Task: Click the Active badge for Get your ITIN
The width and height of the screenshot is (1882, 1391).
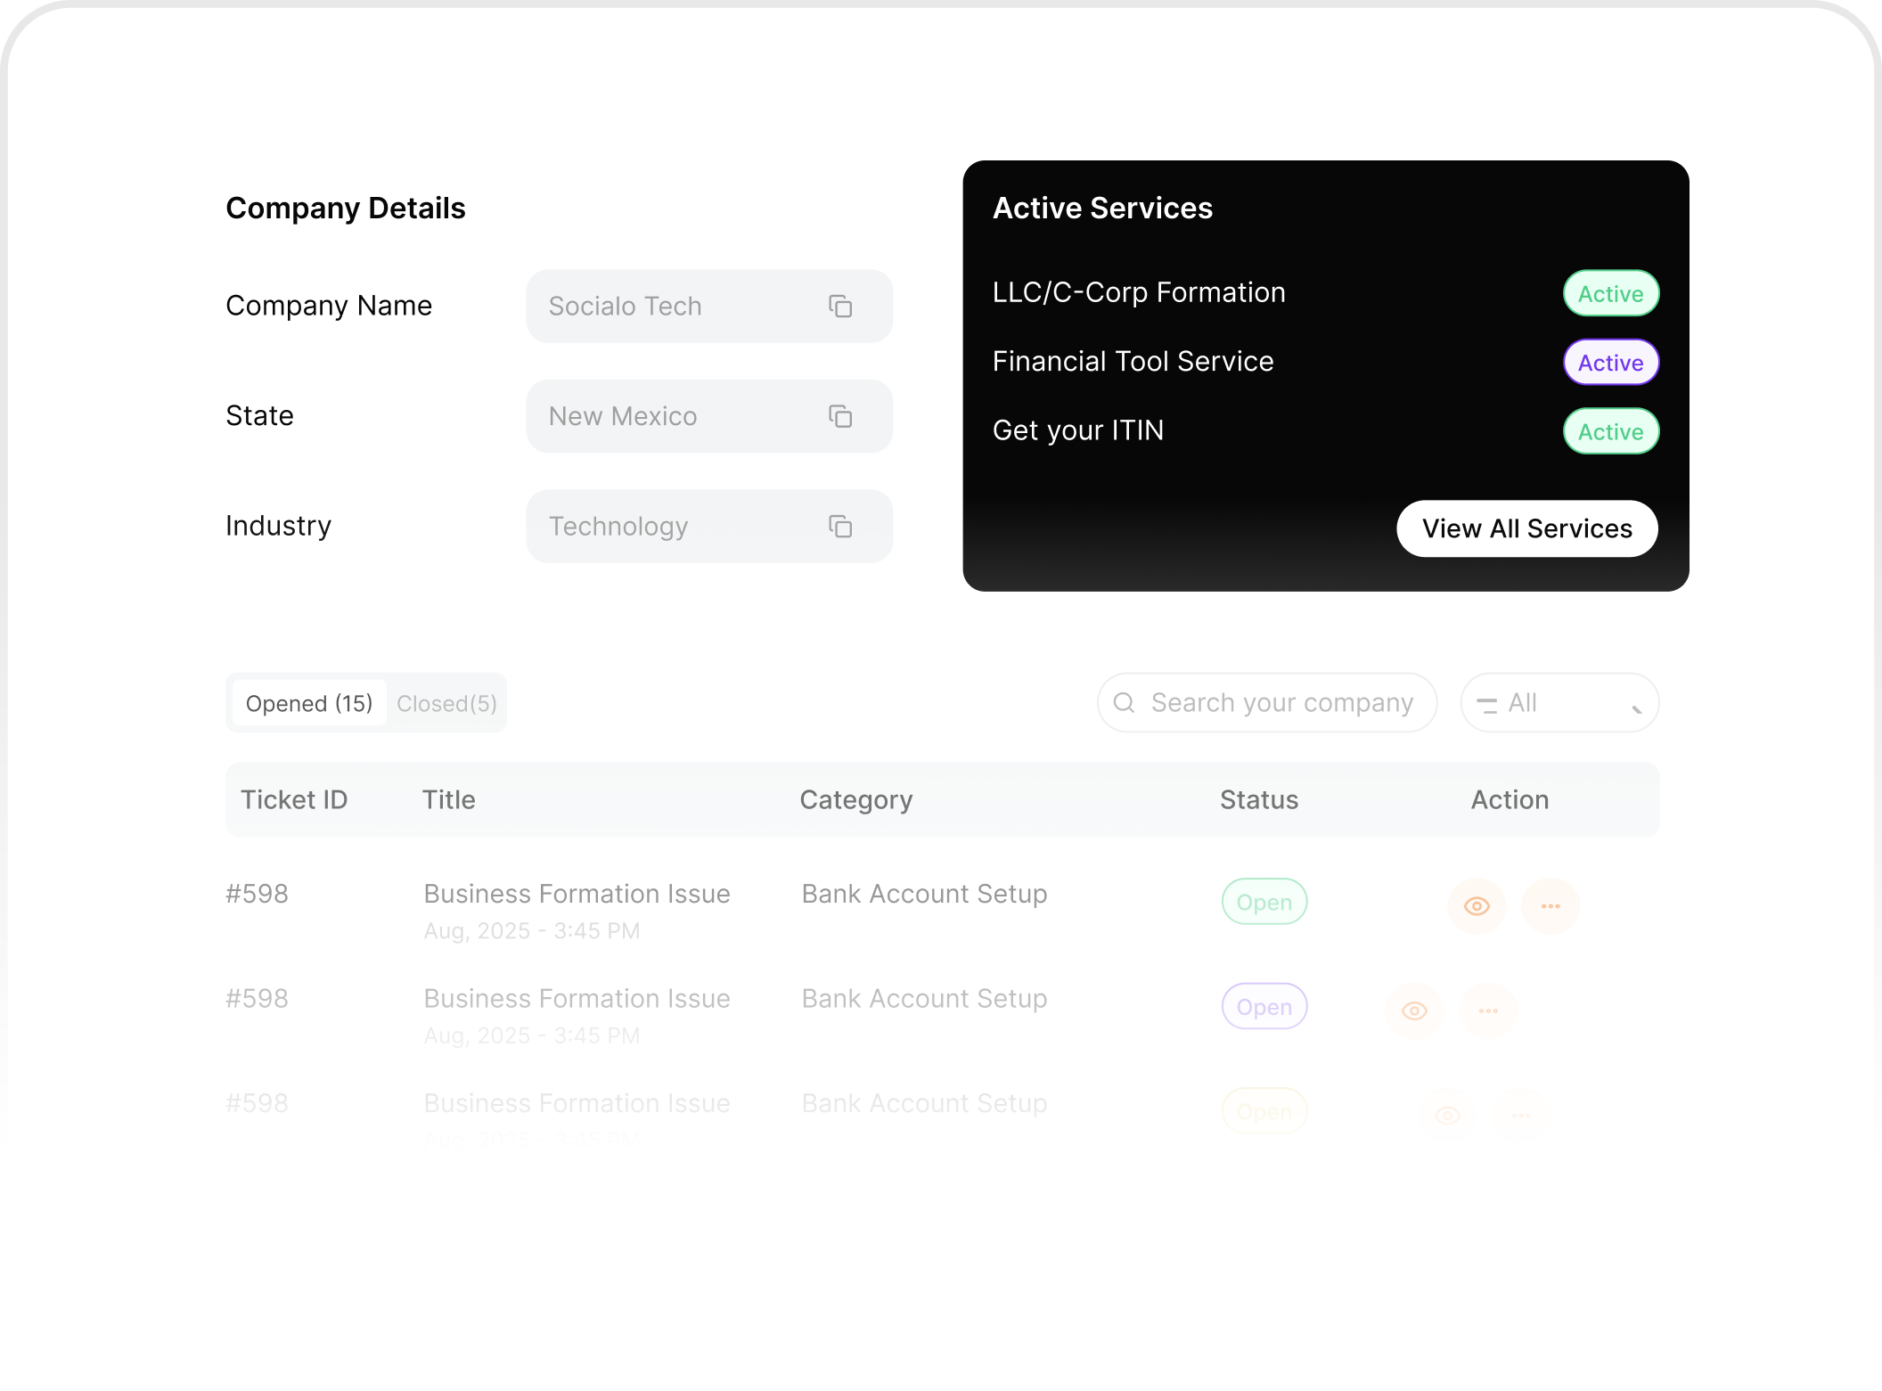Action: (x=1610, y=430)
